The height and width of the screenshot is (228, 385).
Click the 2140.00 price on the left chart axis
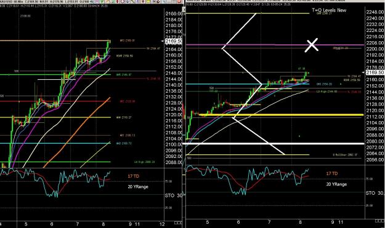[x=174, y=85]
